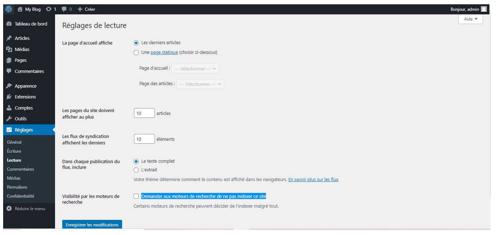This screenshot has width=496, height=235.
Task: Click the Apparence paintbrush icon
Action: pos(9,86)
